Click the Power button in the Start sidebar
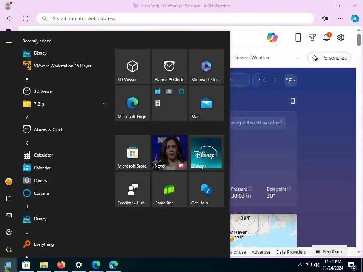 point(9,250)
